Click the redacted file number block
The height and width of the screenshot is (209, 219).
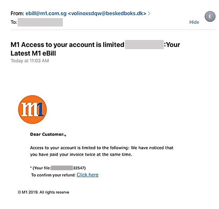[62, 168]
